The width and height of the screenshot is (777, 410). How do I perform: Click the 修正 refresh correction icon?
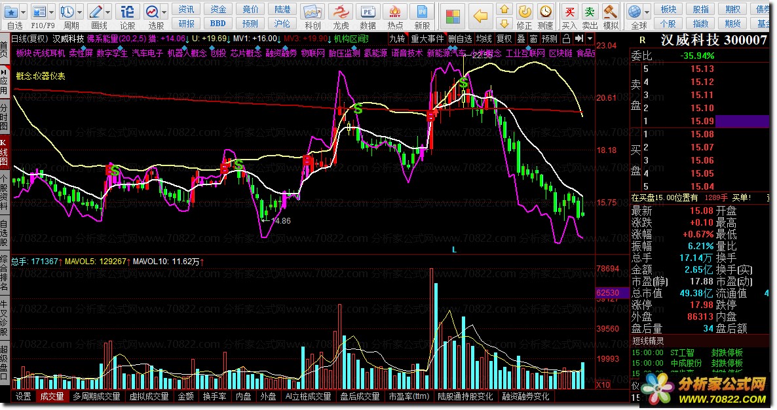[524, 12]
